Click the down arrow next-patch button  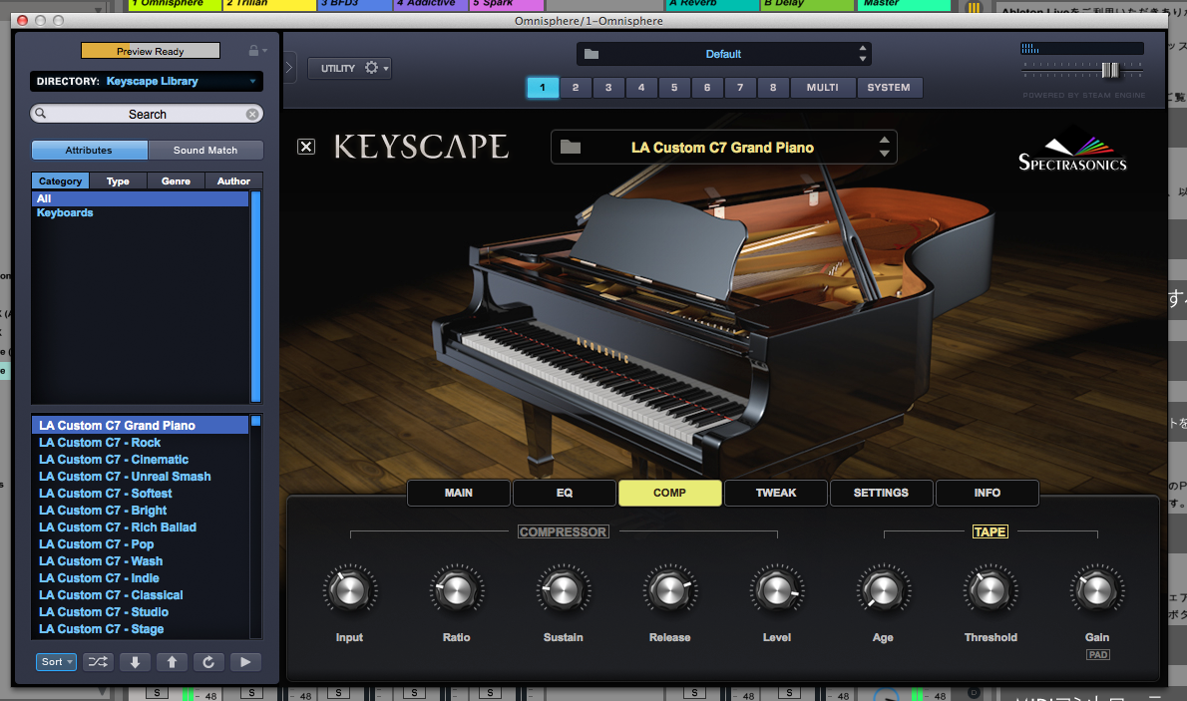135,662
